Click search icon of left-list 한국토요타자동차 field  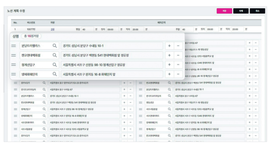pyautogui.click(x=44, y=89)
